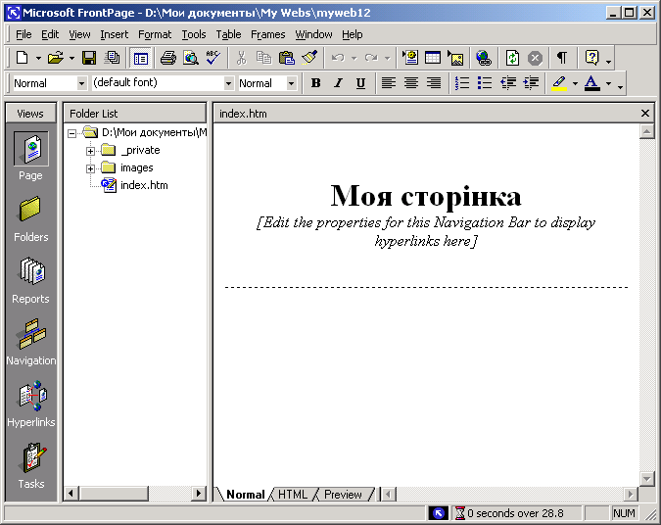The image size is (661, 525).
Task: Open the Navigation view
Action: tap(30, 342)
